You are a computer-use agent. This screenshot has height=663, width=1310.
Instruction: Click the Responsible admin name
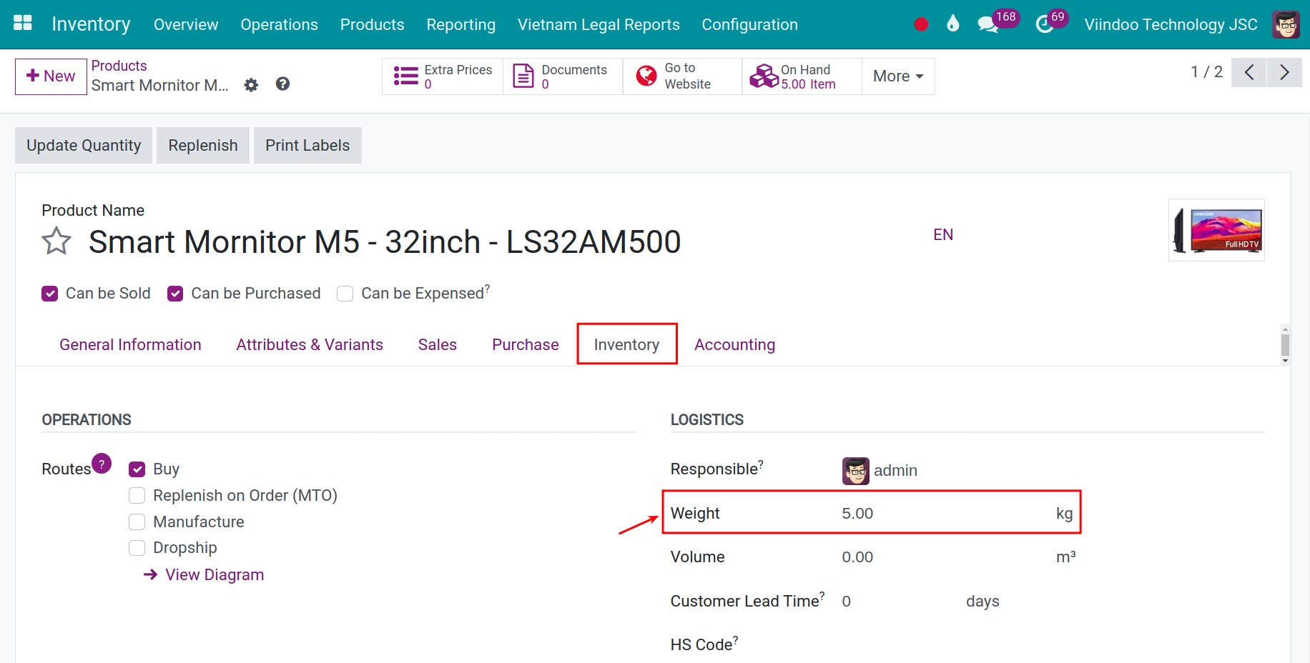[895, 471]
